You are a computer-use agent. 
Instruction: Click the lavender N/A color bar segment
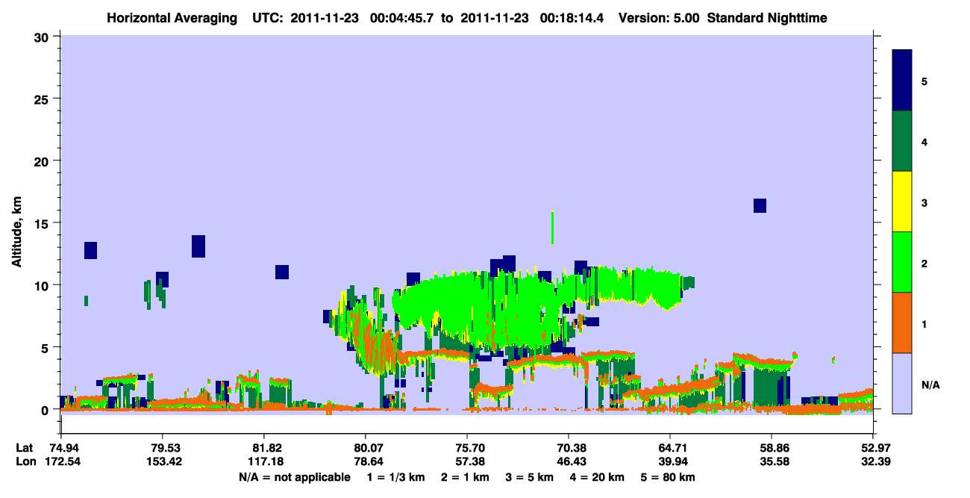coord(902,383)
